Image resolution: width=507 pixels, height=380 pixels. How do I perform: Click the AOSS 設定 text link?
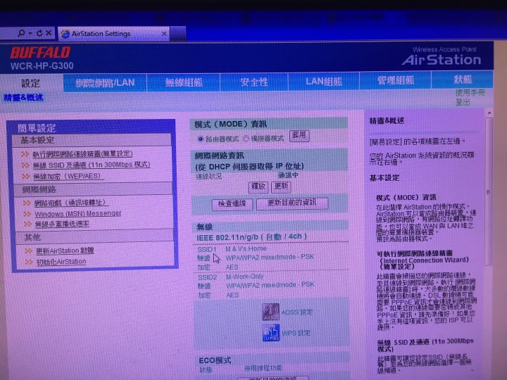point(297,312)
